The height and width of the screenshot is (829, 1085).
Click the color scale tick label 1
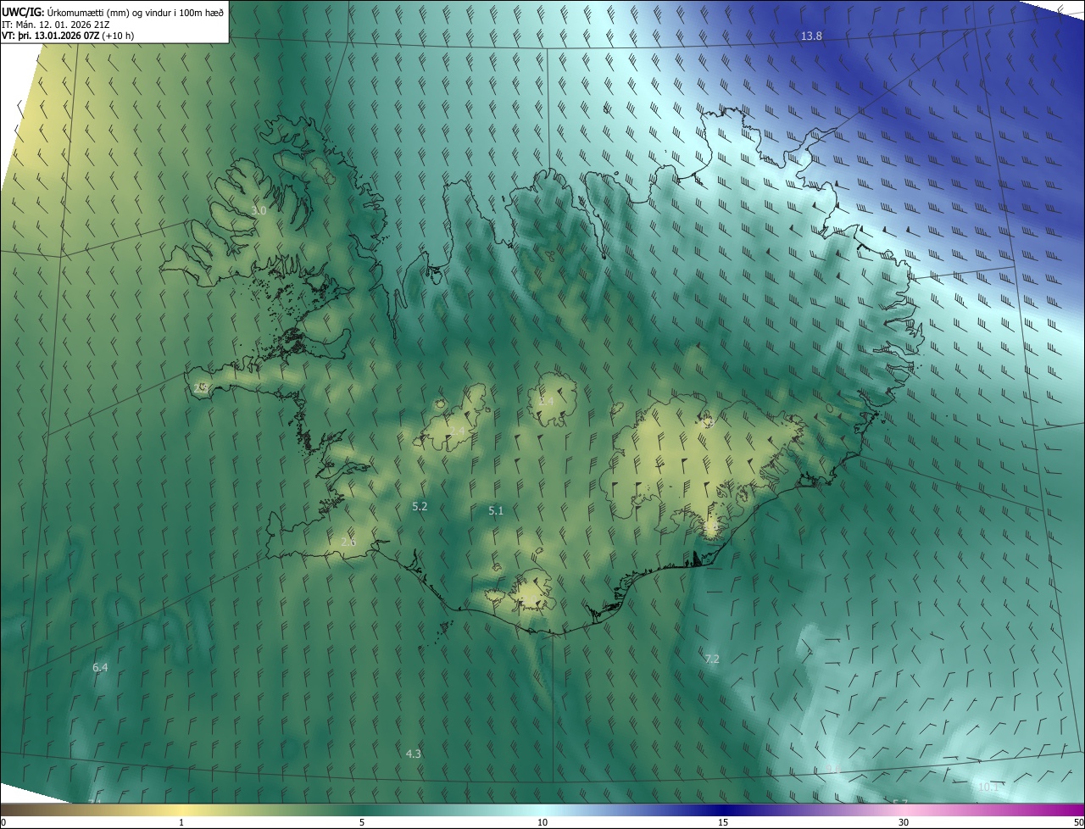click(x=181, y=822)
